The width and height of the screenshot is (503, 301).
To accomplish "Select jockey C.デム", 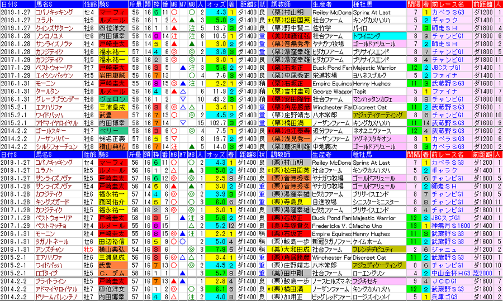I will [113, 273].
